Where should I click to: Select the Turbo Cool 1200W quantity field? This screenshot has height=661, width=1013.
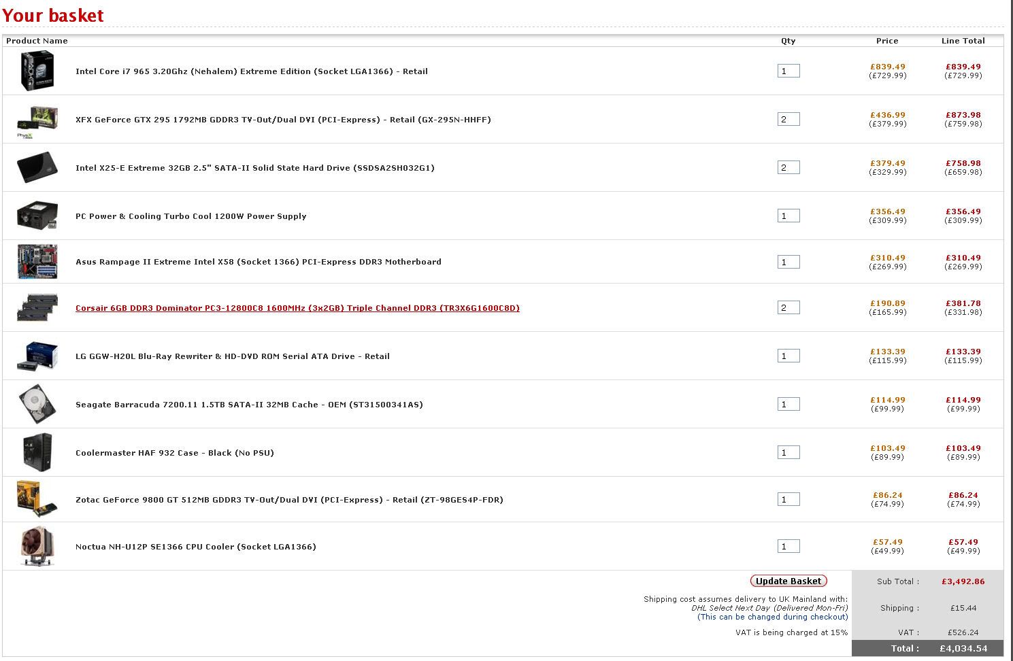788,216
